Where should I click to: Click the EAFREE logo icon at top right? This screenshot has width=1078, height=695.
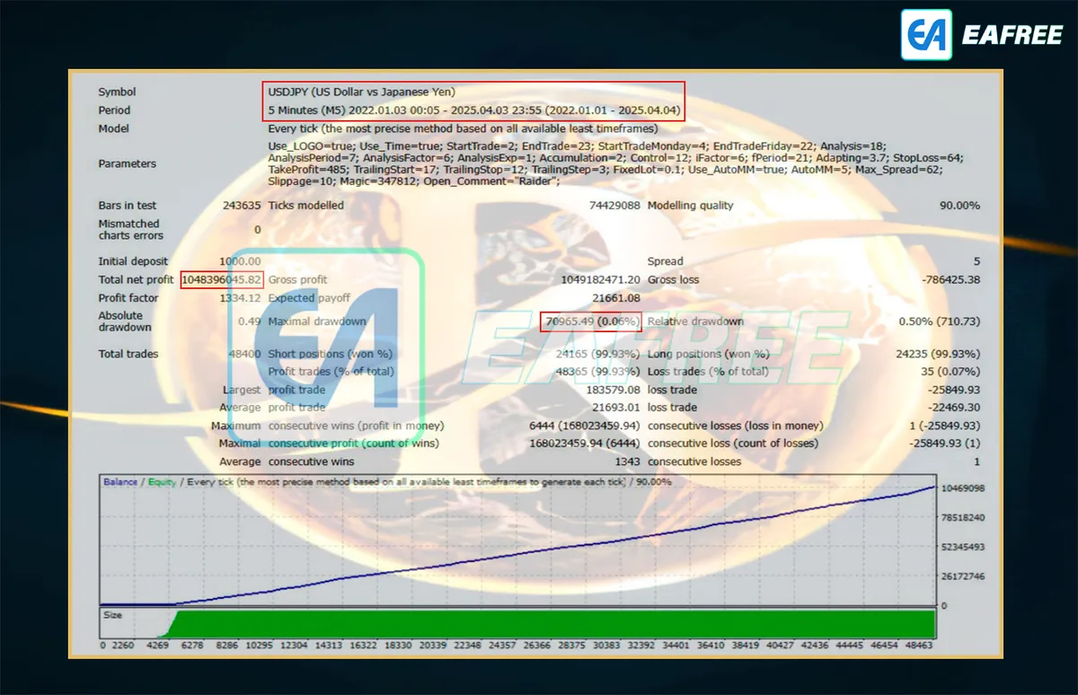click(926, 35)
